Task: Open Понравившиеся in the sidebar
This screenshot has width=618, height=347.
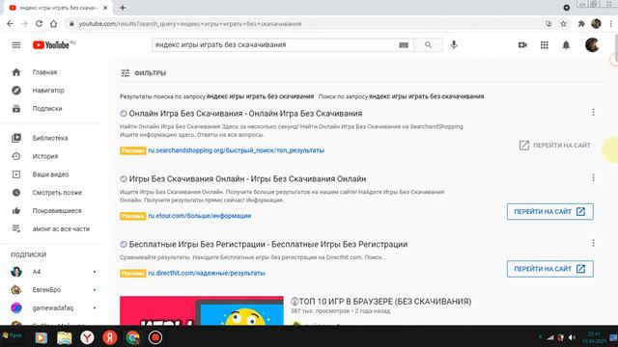Action: click(x=51, y=210)
